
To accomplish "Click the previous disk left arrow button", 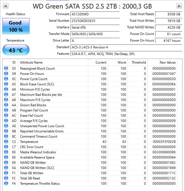I will (x=5, y=6).
